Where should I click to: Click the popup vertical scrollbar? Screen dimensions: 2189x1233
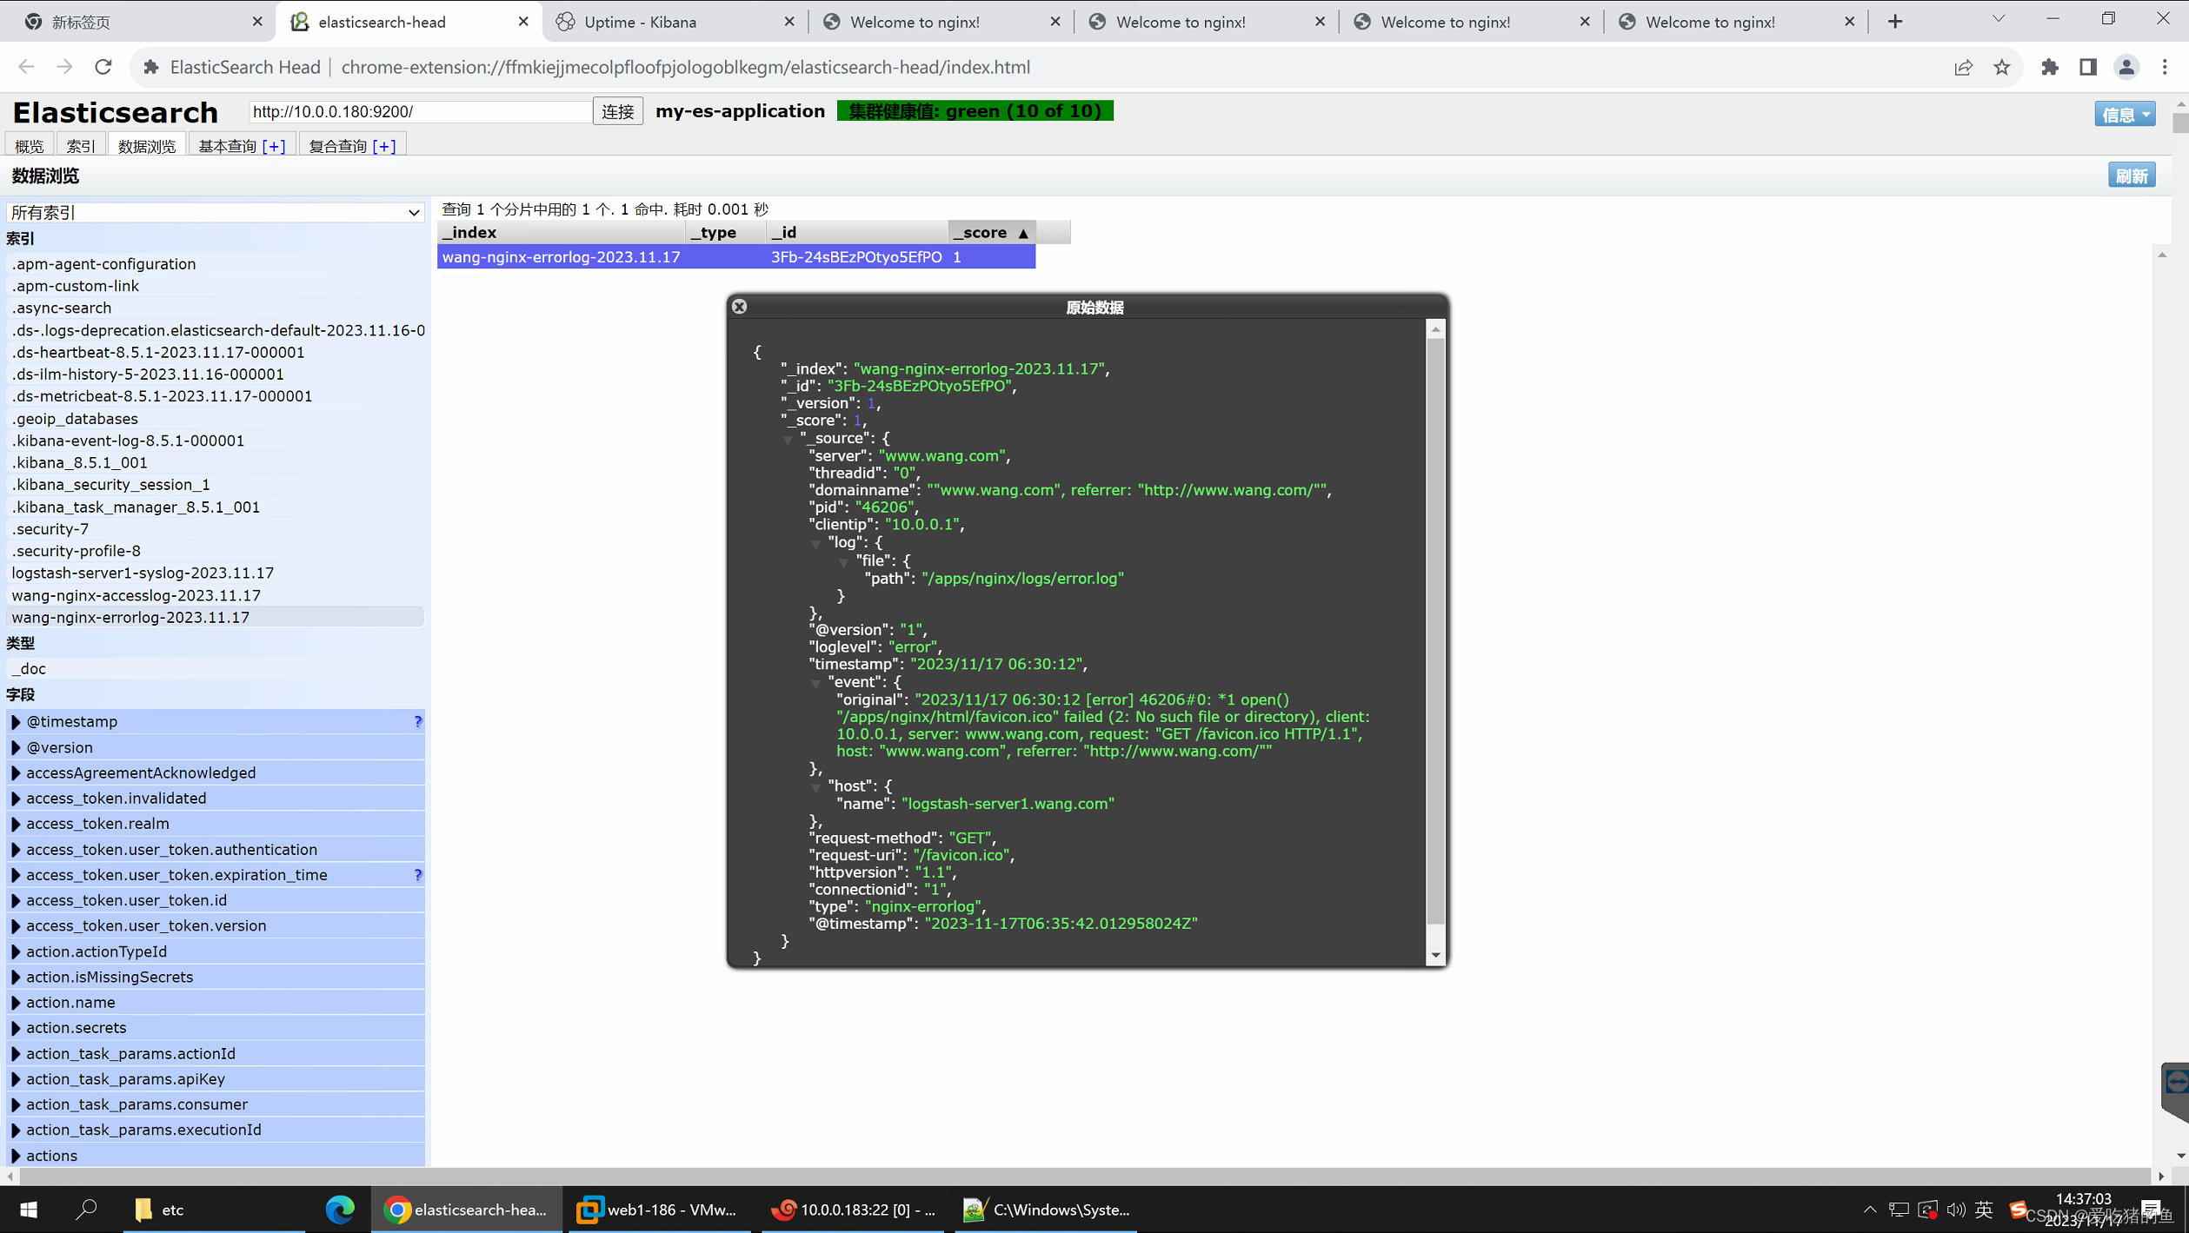point(1435,633)
